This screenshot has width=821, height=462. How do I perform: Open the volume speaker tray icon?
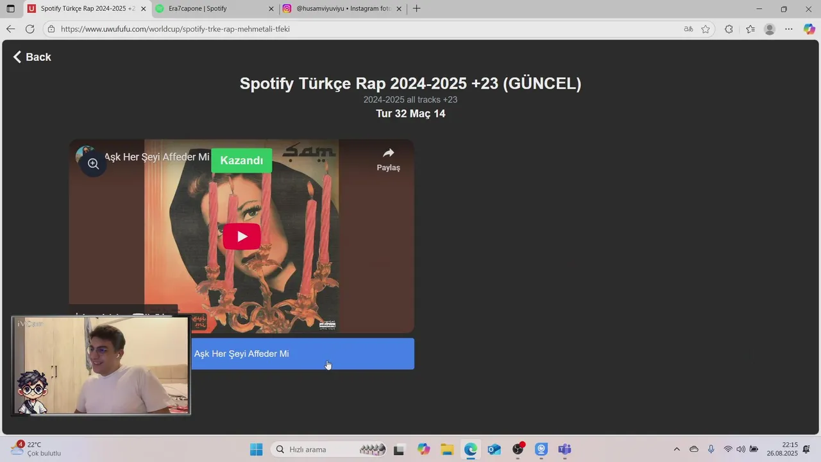[741, 449]
